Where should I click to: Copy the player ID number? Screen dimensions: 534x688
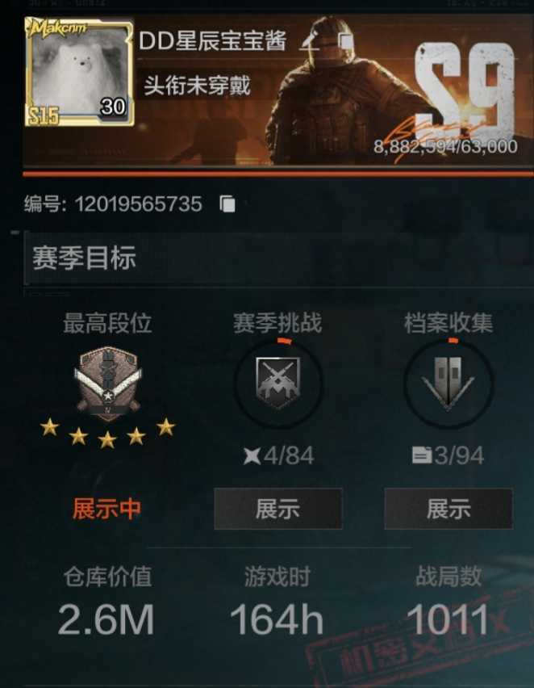(x=227, y=204)
